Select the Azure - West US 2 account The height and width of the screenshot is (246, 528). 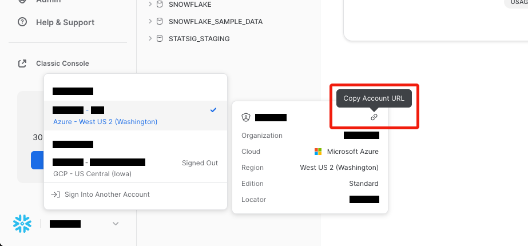click(136, 115)
